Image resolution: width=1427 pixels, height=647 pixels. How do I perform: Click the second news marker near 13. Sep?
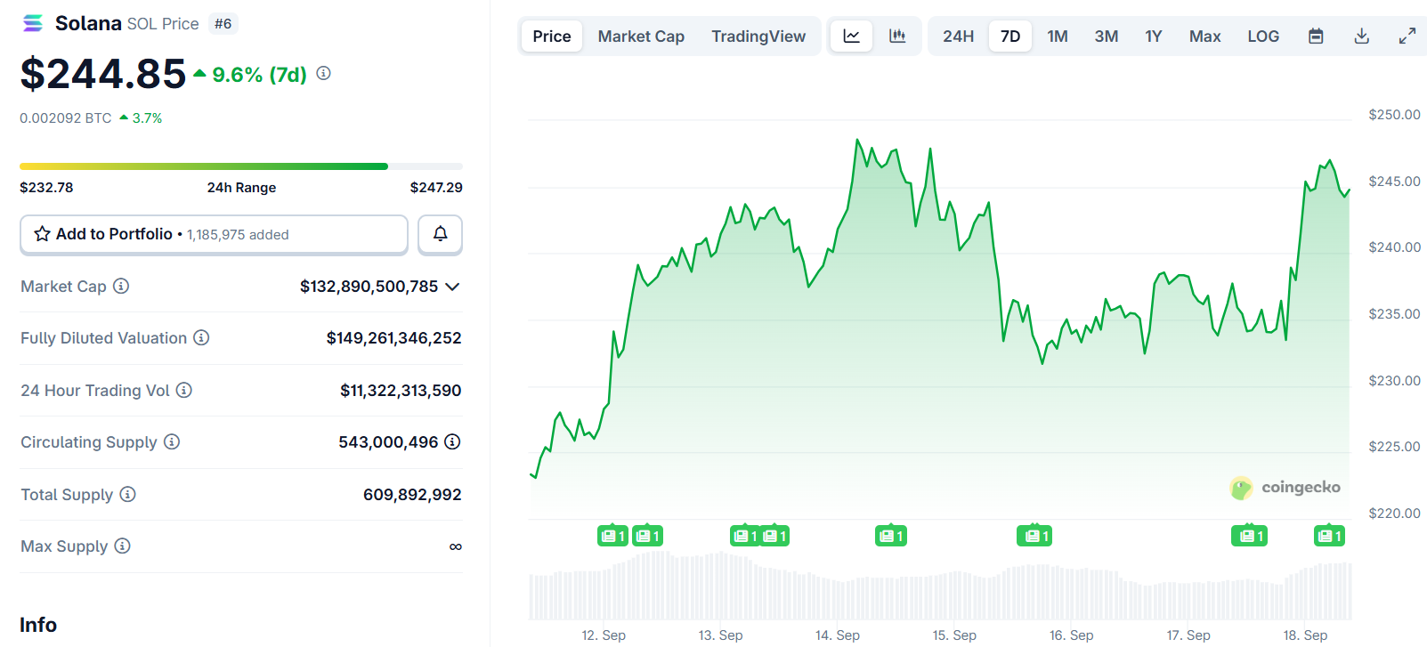(x=774, y=536)
